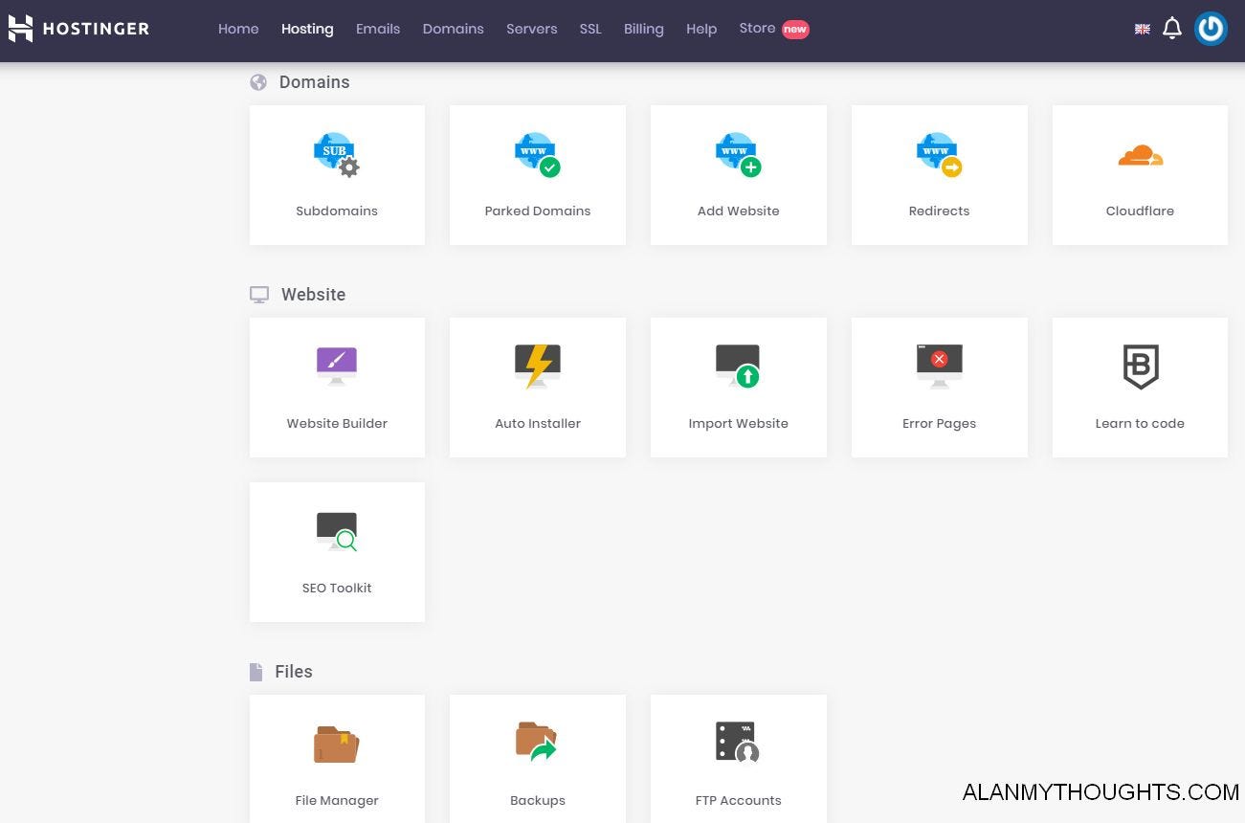Open the Learn to code shield icon
The image size is (1245, 823).
click(x=1140, y=367)
